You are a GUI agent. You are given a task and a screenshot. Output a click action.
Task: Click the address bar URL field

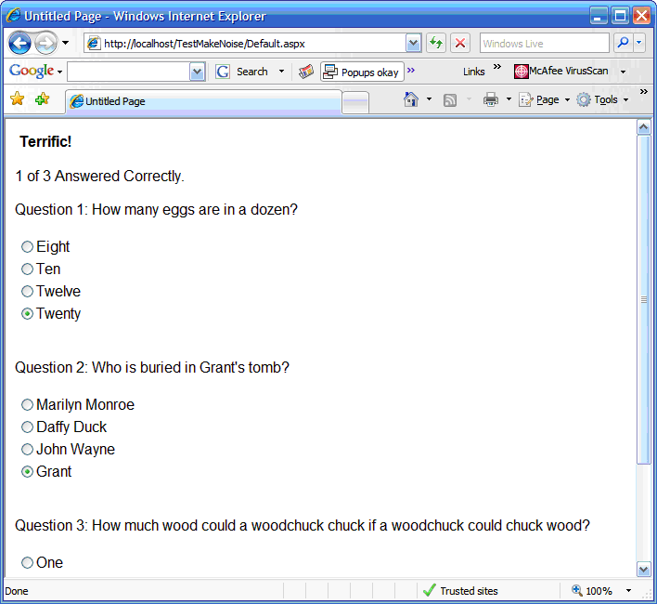point(244,43)
